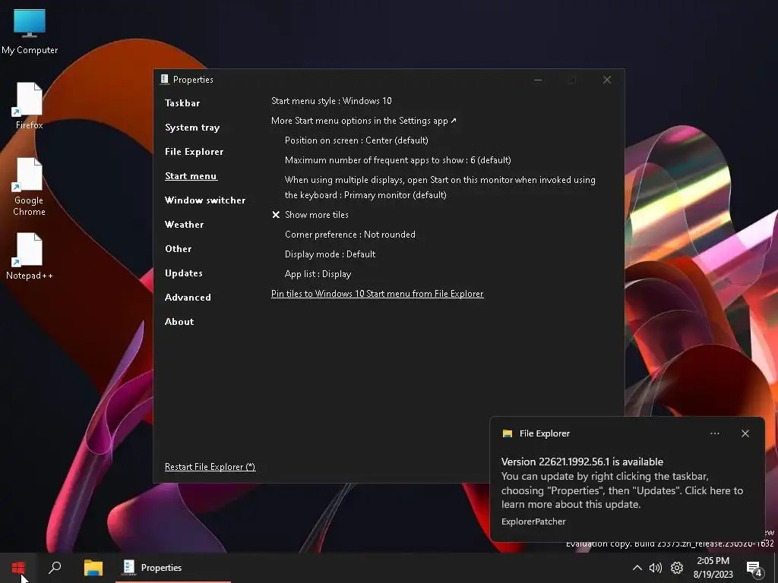The width and height of the screenshot is (778, 583).
Task: Select Google Chrome desktop shortcut
Action: (30, 187)
